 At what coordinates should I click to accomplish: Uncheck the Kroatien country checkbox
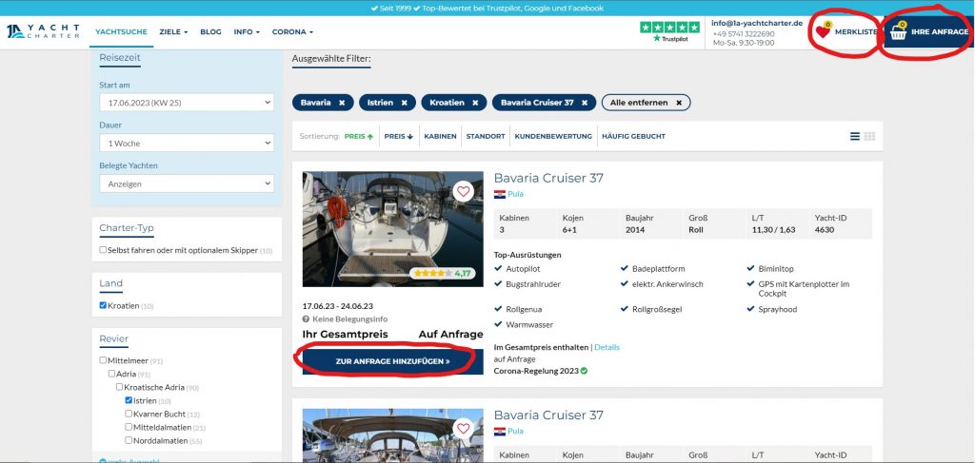pyautogui.click(x=104, y=305)
